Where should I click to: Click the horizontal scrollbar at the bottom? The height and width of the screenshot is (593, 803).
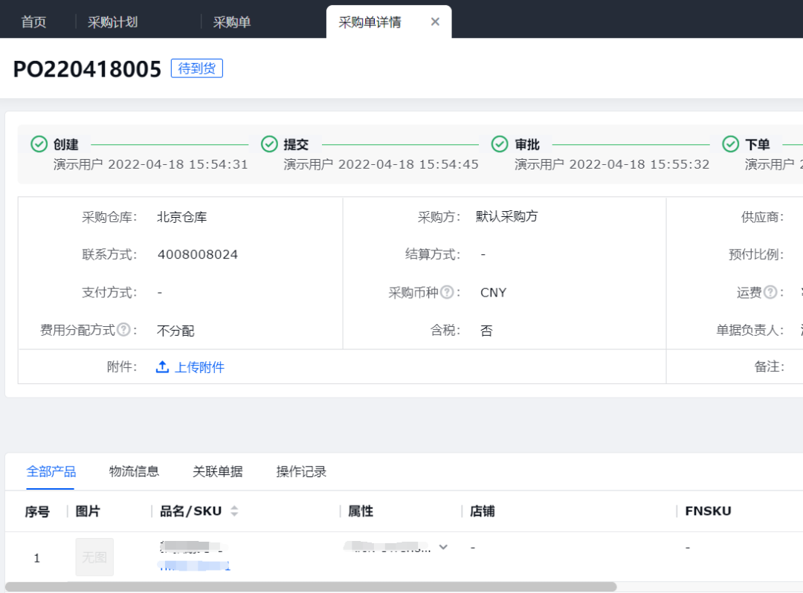tap(311, 587)
